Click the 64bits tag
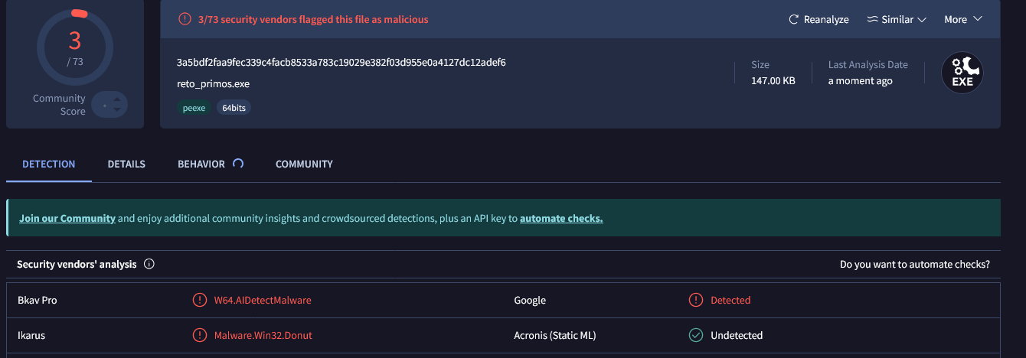This screenshot has width=1026, height=358. [x=234, y=108]
